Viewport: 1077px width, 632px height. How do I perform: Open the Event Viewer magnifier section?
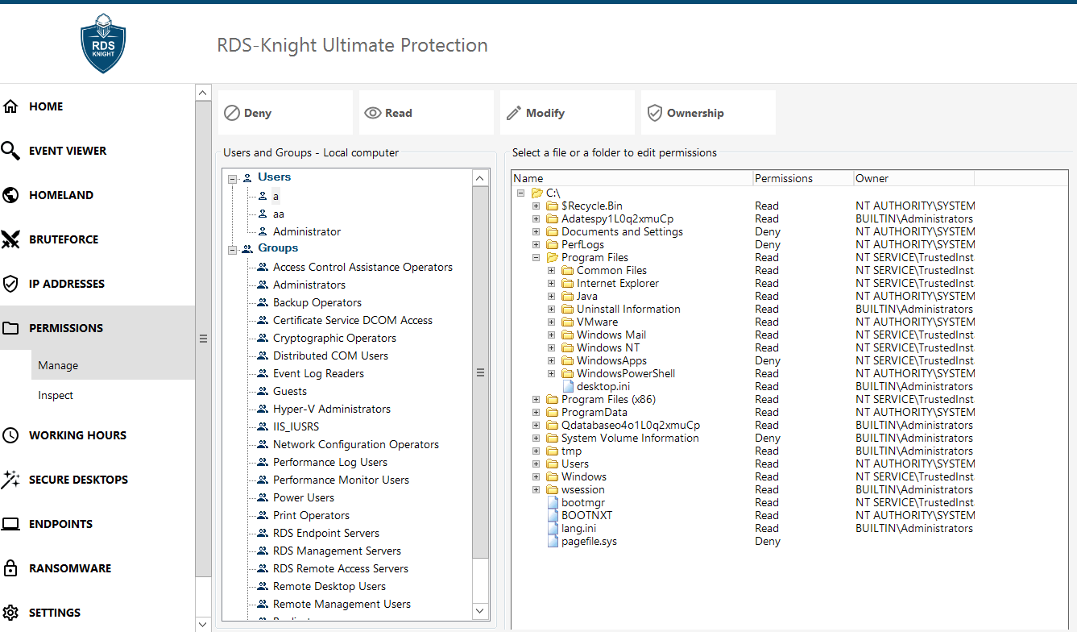click(67, 151)
